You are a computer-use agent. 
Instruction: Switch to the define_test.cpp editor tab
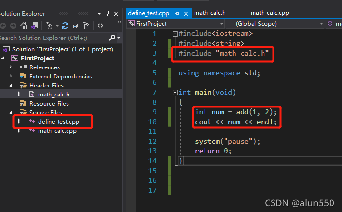(x=148, y=13)
